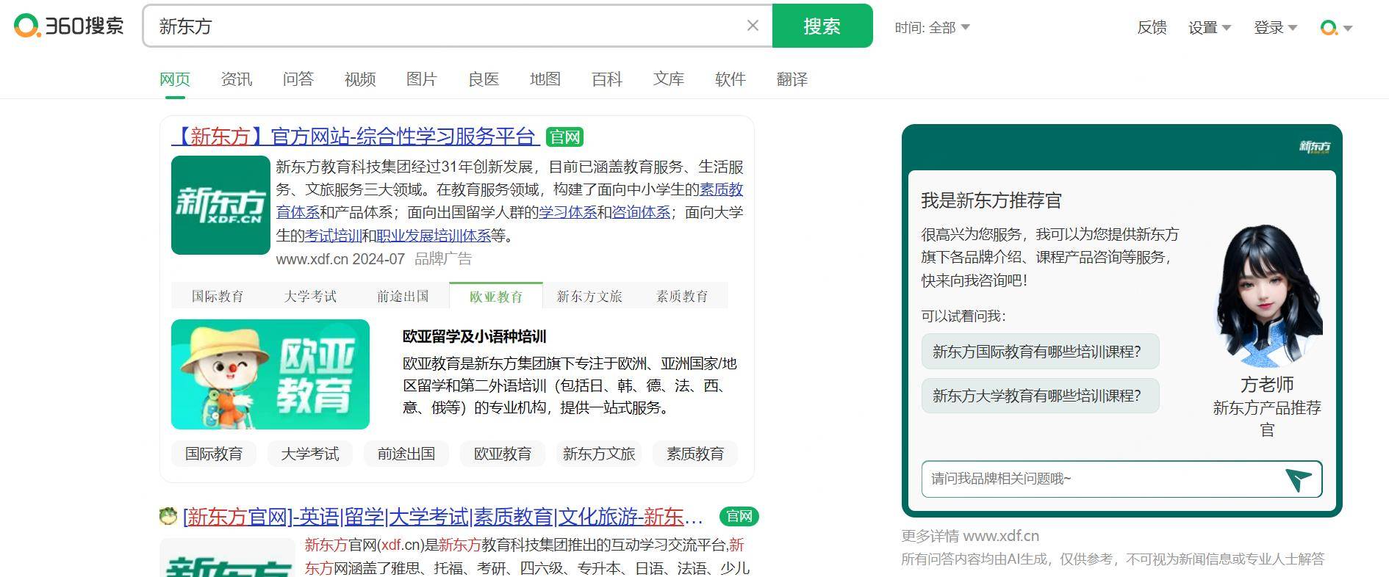Send the message with the paper plane icon
Viewport: 1389px width, 577px height.
[1299, 479]
